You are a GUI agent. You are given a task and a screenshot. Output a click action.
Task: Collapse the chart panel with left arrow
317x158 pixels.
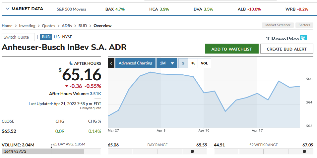point(111,63)
